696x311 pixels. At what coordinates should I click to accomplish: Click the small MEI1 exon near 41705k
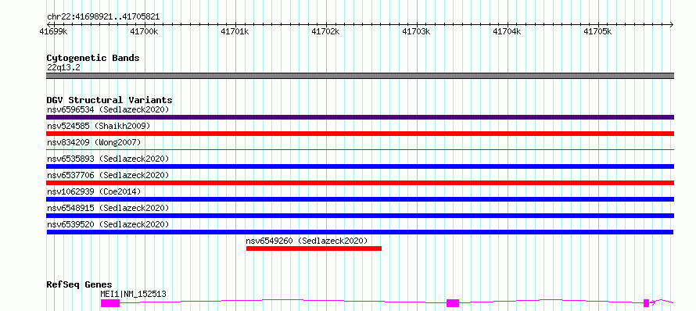coord(646,303)
